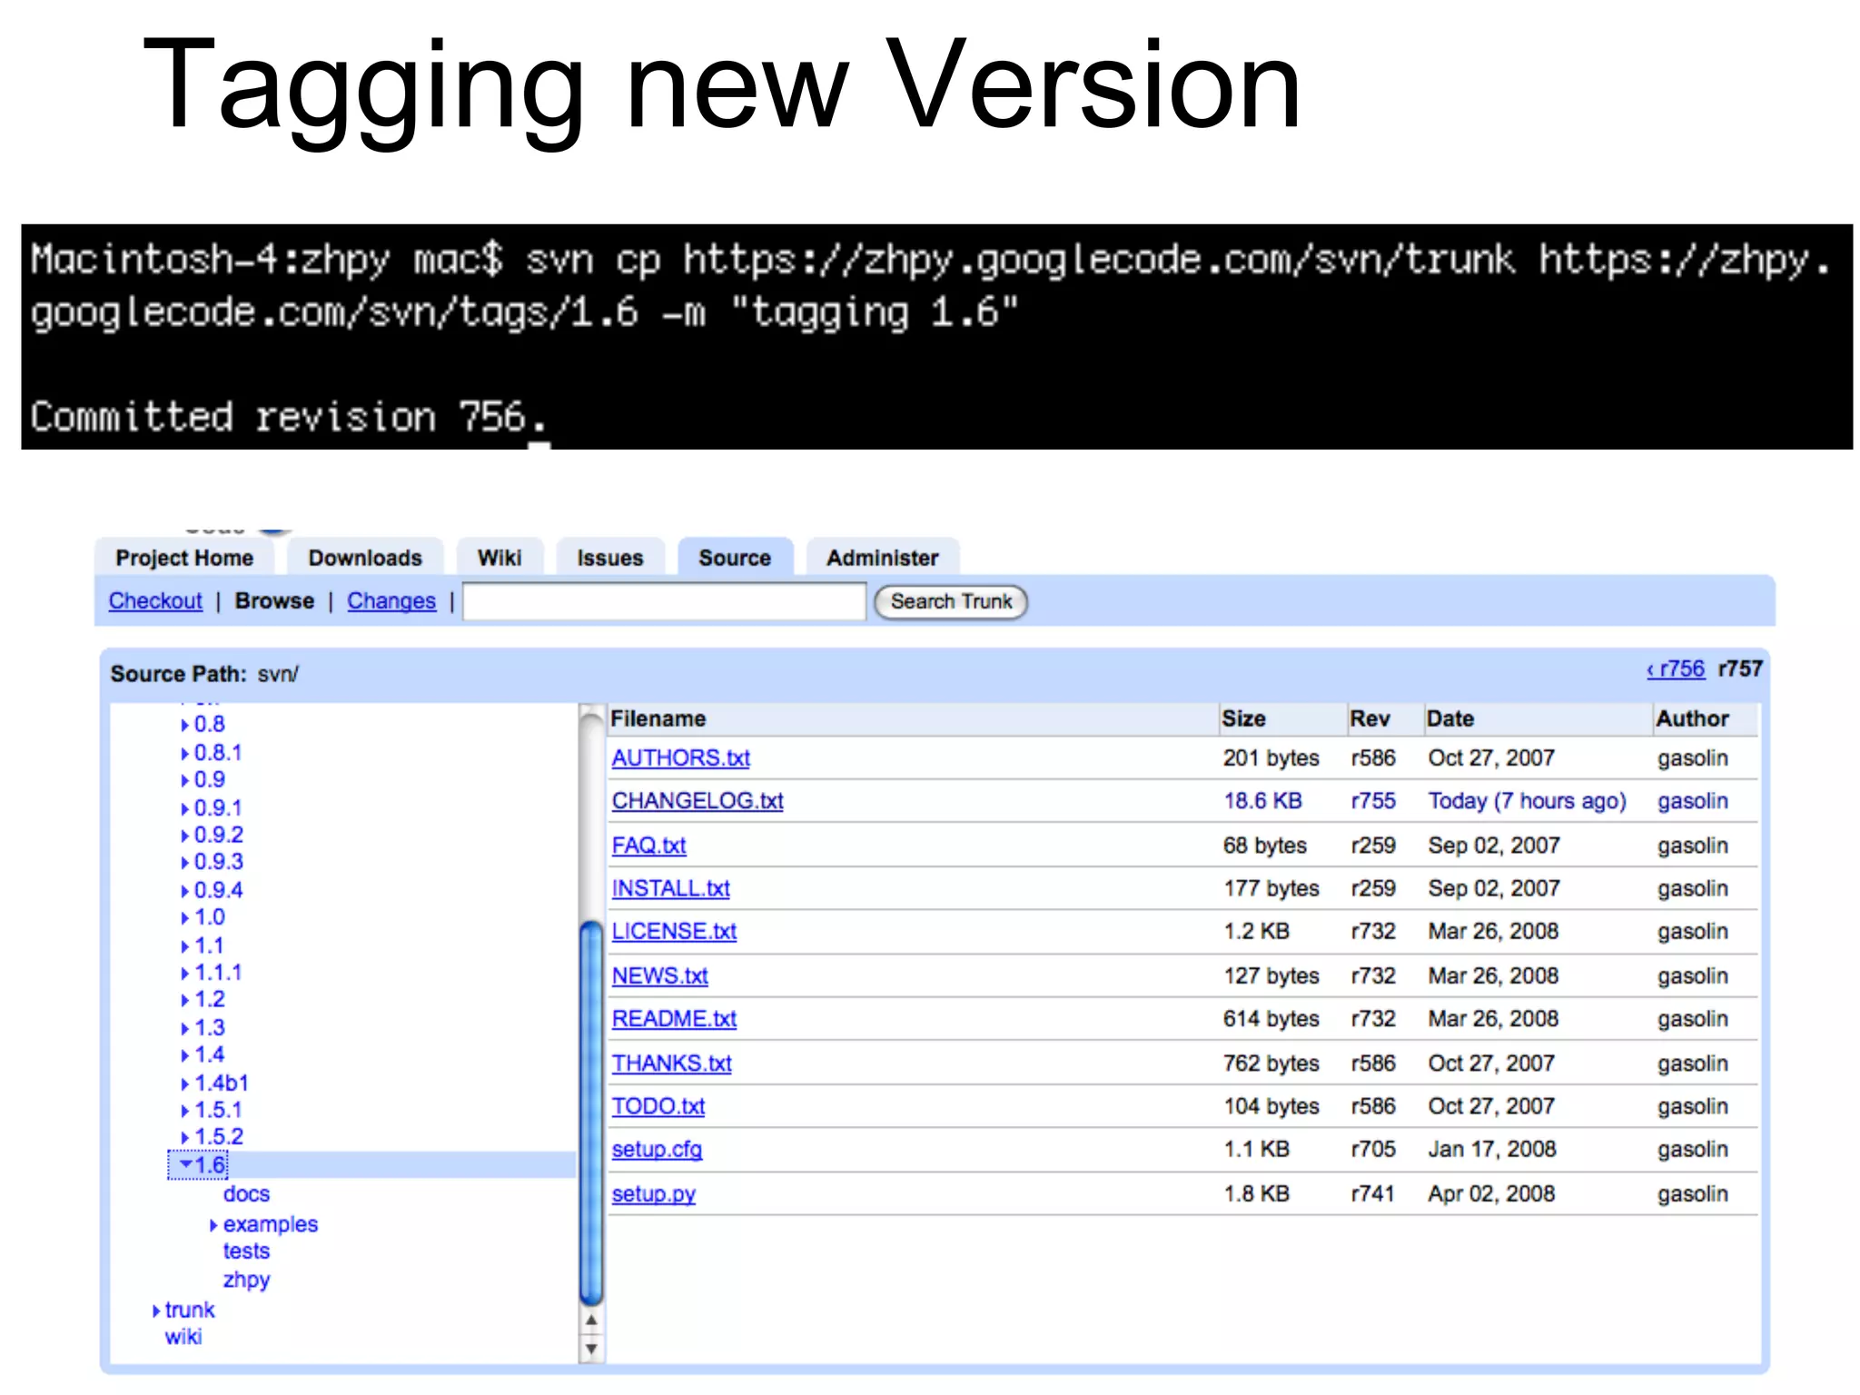This screenshot has width=1860, height=1395.
Task: Expand the 0.8 tag folder
Action: pyautogui.click(x=185, y=725)
